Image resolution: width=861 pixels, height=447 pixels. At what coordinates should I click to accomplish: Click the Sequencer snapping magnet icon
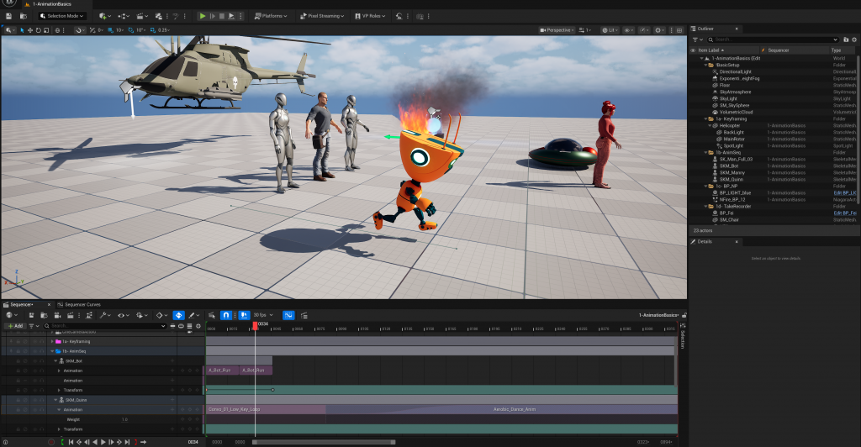point(225,315)
